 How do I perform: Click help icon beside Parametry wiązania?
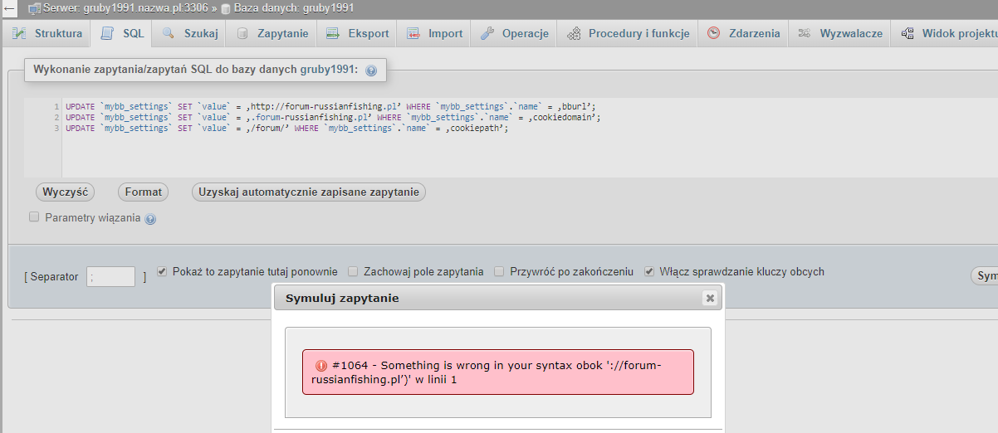150,219
